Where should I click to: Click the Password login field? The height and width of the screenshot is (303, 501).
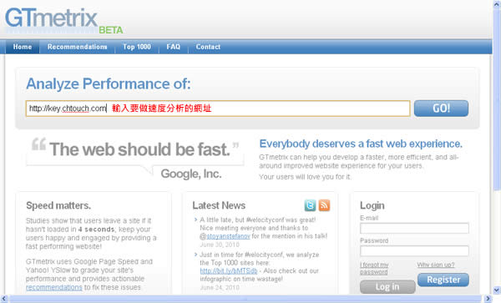pyautogui.click(x=414, y=251)
